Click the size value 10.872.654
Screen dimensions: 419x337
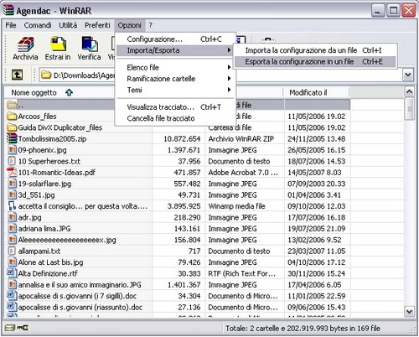pyautogui.click(x=182, y=138)
